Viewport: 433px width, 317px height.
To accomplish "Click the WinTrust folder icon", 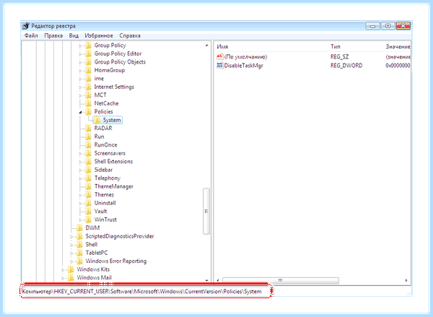I will click(x=88, y=220).
